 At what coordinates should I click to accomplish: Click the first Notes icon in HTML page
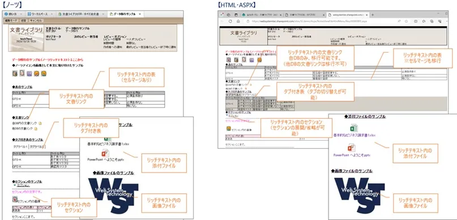(228, 60)
